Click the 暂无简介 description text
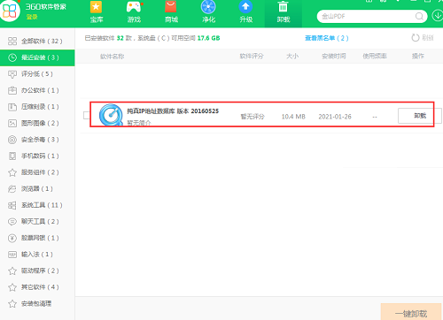 coord(139,123)
